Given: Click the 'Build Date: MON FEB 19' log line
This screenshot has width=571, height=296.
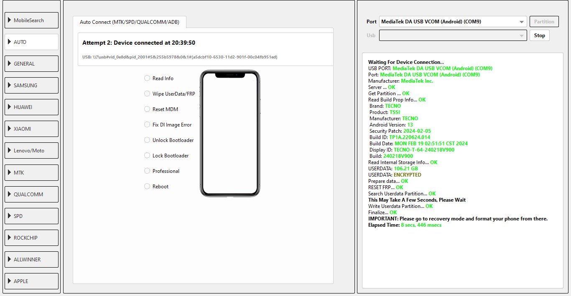Looking at the screenshot, I should 418,144.
